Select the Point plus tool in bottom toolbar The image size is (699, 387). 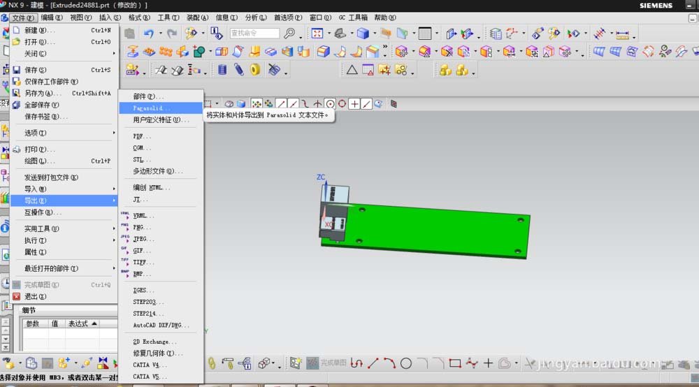[488, 363]
